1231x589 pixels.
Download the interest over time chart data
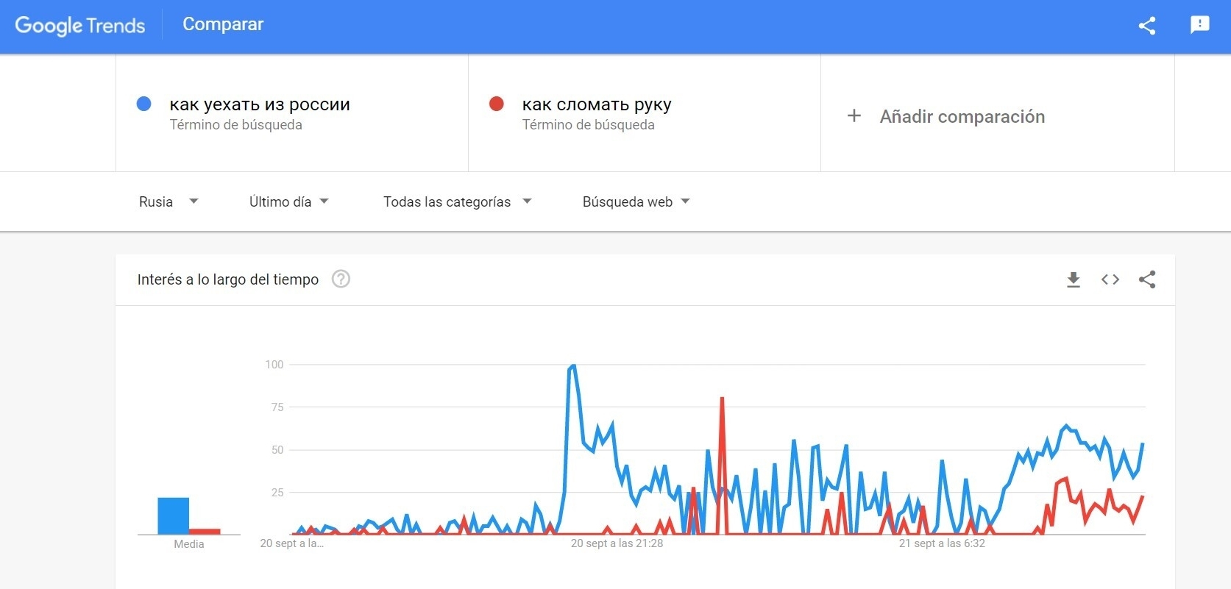[1074, 279]
